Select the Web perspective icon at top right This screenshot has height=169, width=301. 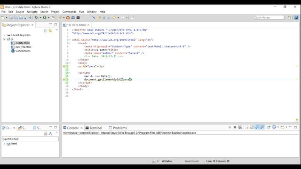296,17
